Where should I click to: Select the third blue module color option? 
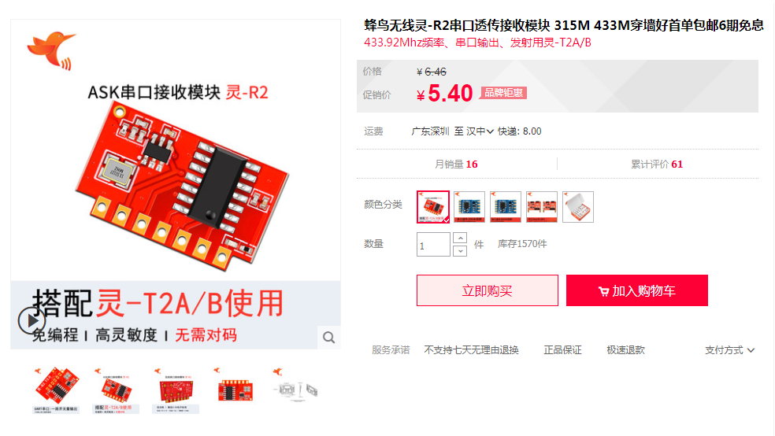[x=505, y=207]
